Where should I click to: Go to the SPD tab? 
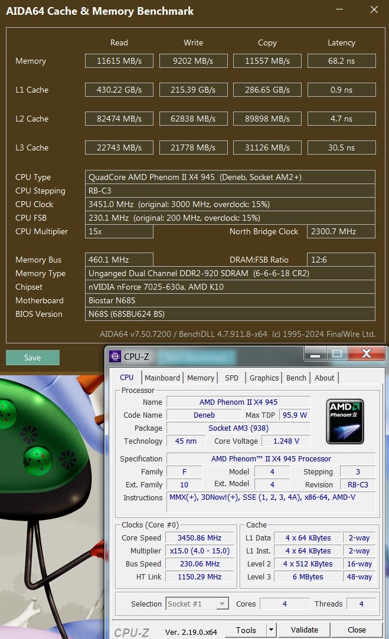[x=231, y=378]
